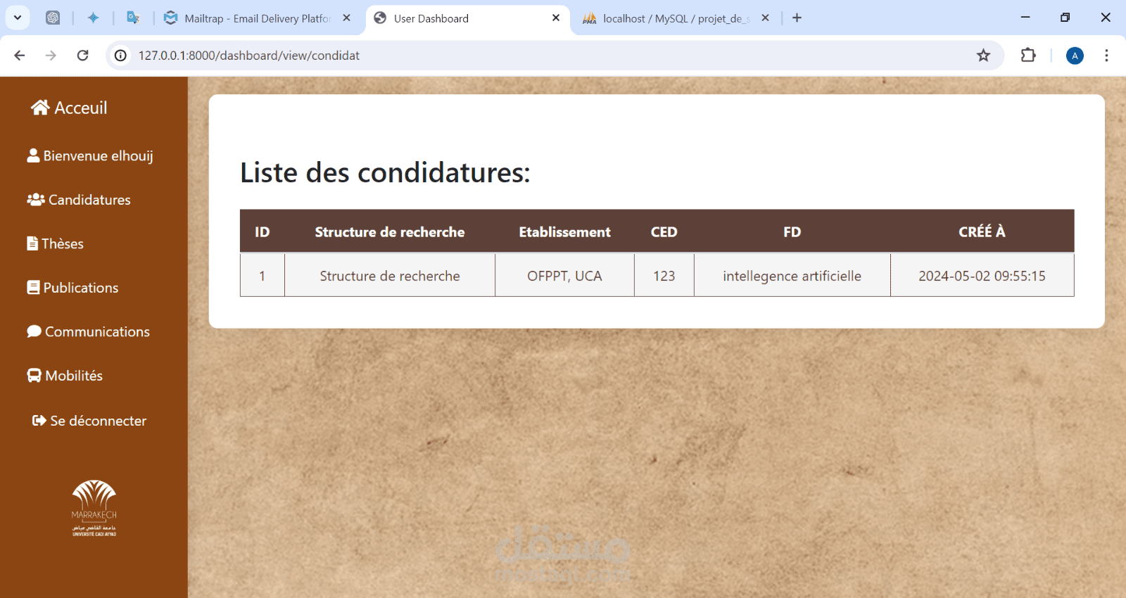Click the intellegence artificielle cell

tap(792, 276)
